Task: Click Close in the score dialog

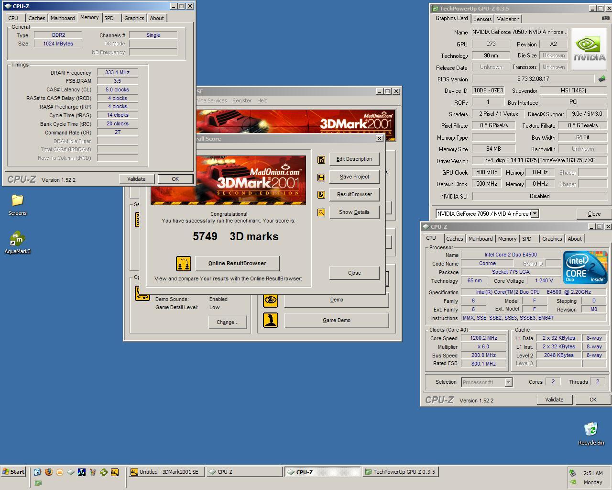Action: pyautogui.click(x=354, y=273)
